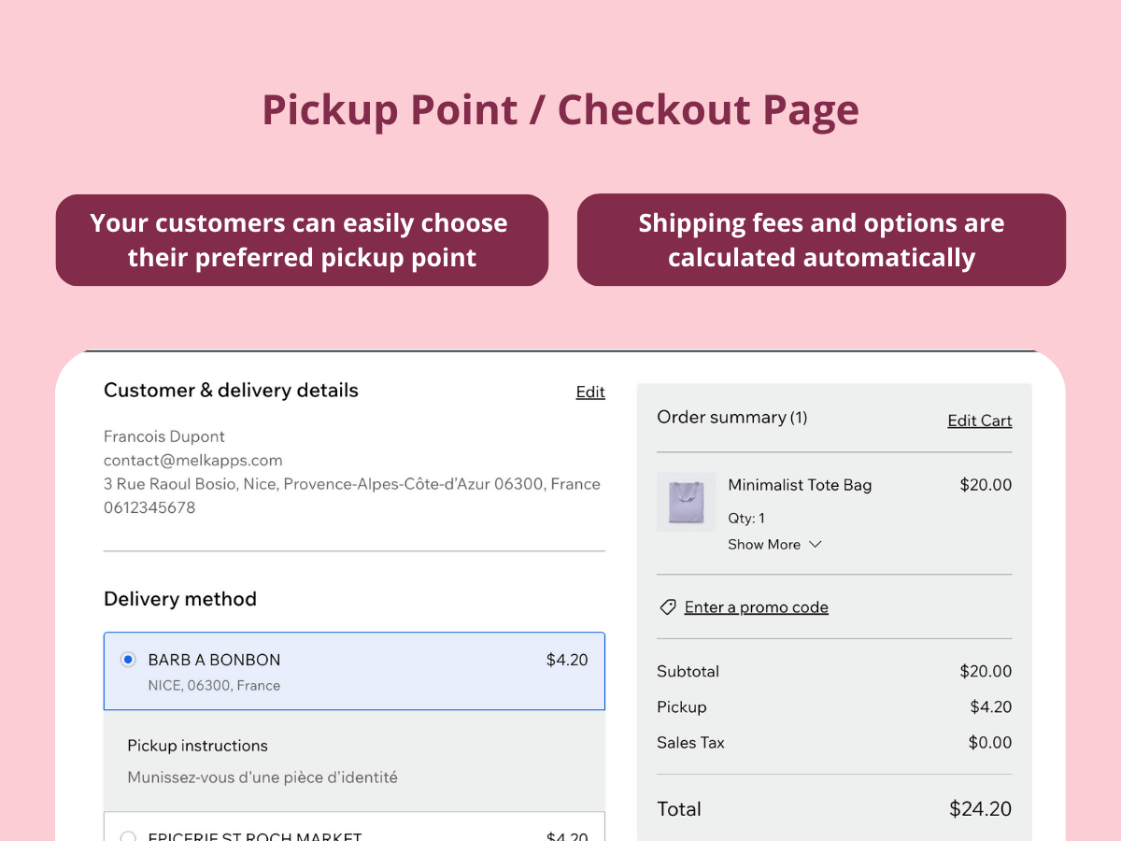This screenshot has width=1121, height=841.
Task: Click the Minimalist Tote Bag product name
Action: 800,485
